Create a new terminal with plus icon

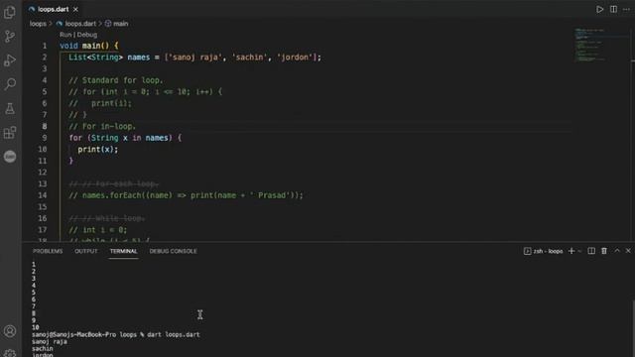tap(571, 251)
